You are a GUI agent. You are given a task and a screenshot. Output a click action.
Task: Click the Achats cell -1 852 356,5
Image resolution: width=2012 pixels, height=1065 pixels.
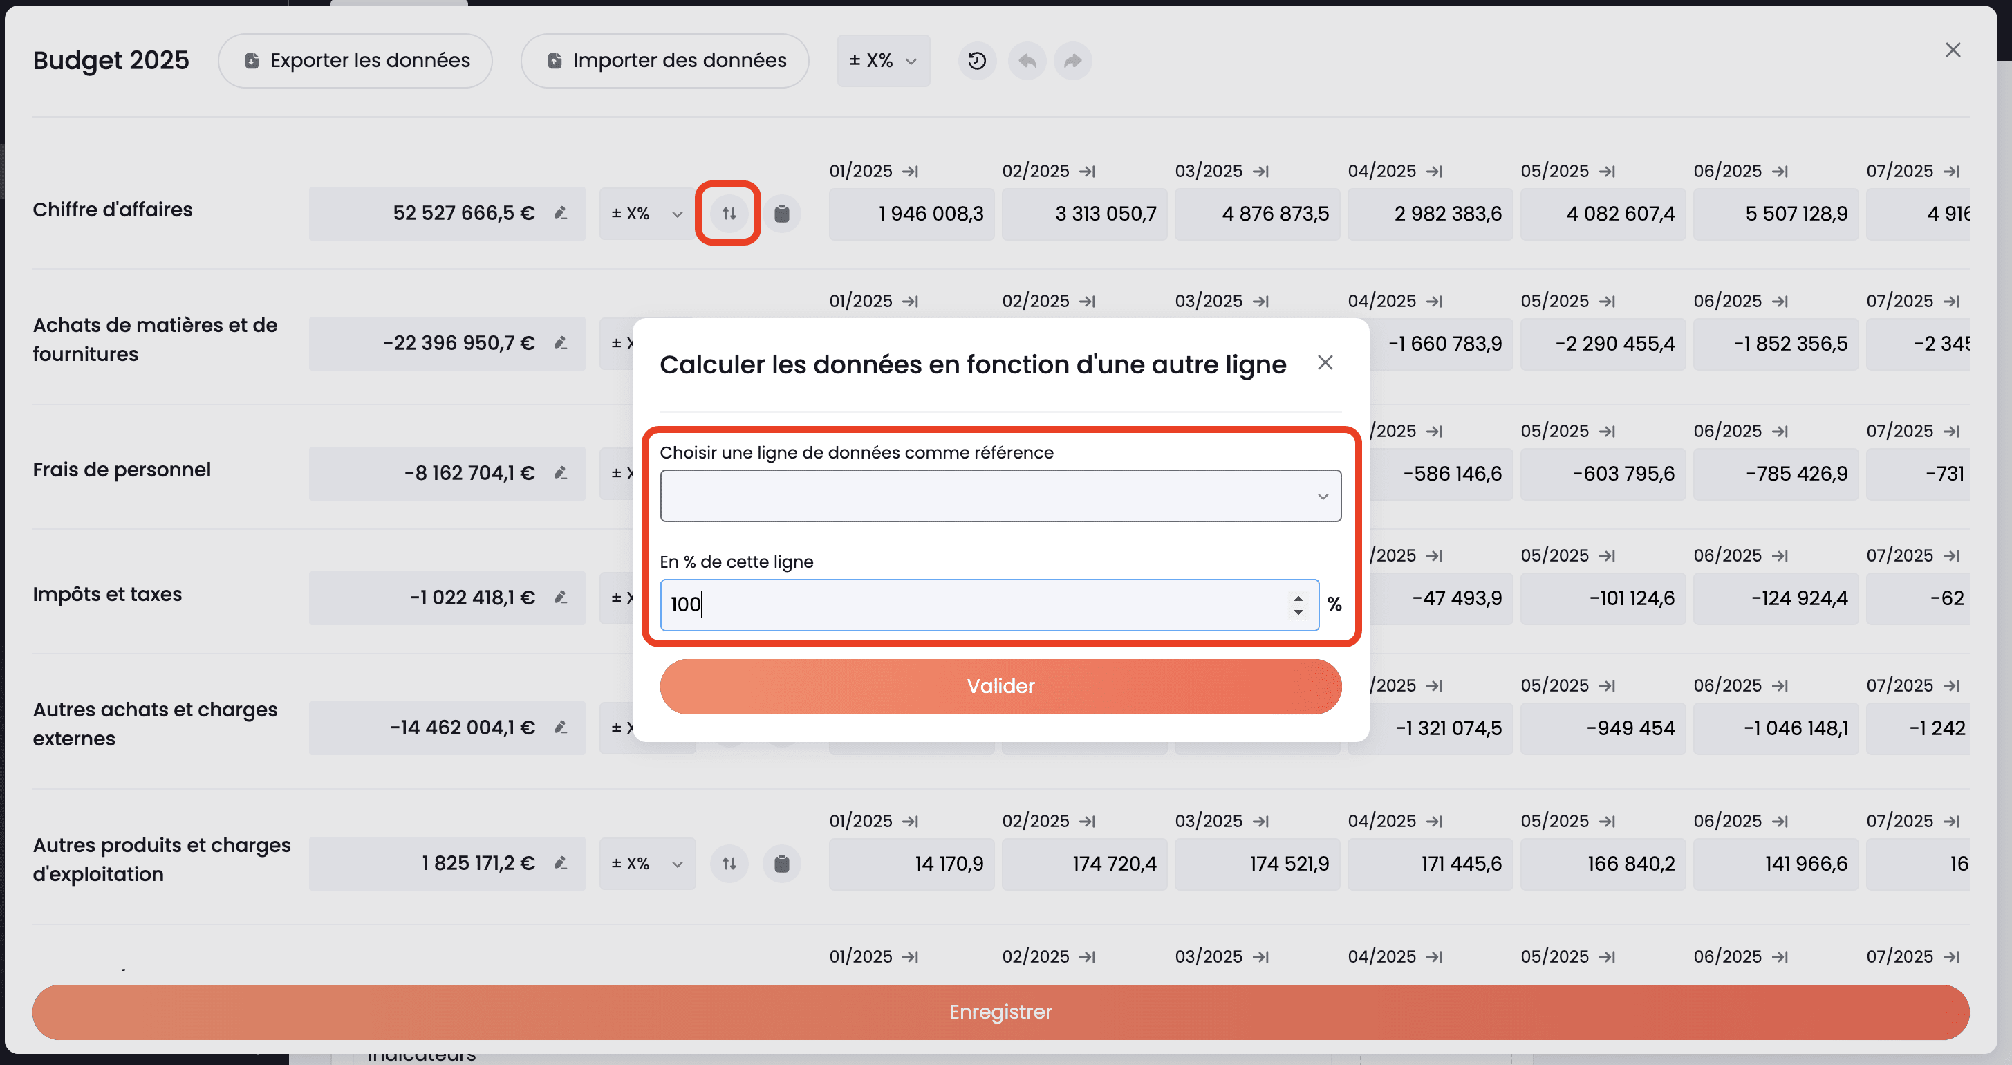click(1776, 343)
